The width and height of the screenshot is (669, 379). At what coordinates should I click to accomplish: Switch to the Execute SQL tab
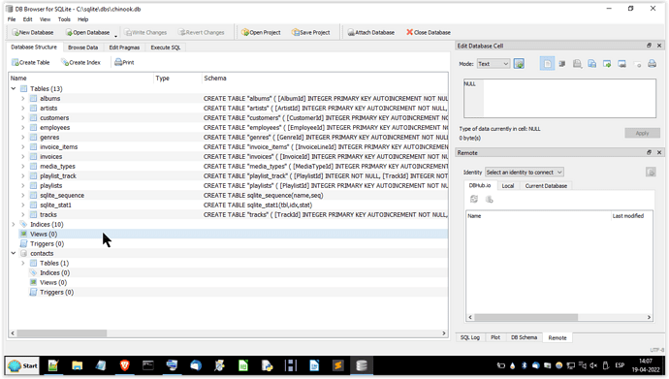pos(166,47)
